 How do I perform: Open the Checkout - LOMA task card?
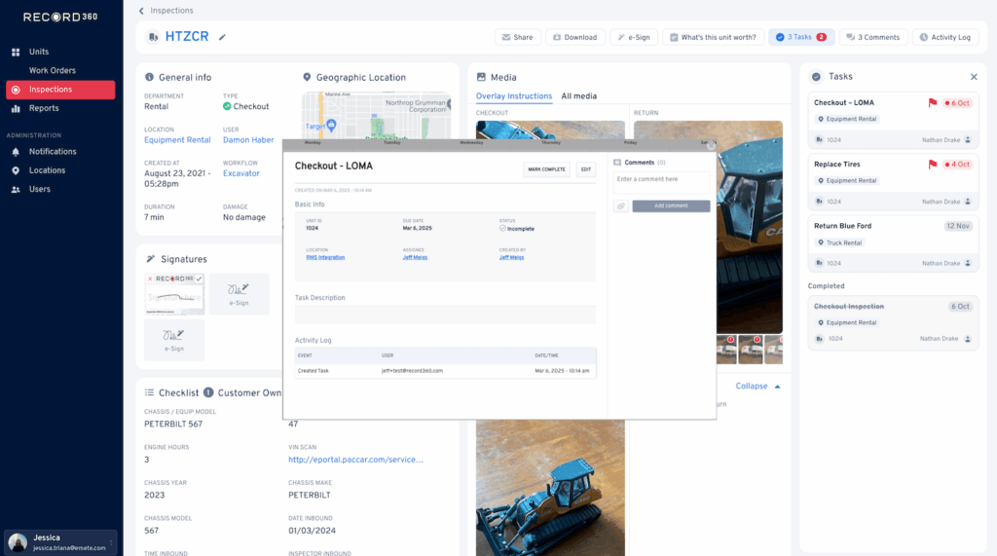tap(893, 121)
